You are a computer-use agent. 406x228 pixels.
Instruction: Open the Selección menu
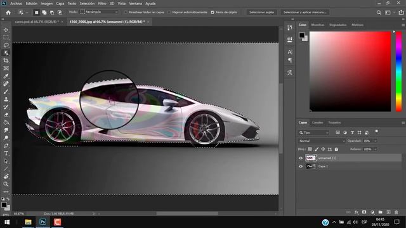point(87,4)
